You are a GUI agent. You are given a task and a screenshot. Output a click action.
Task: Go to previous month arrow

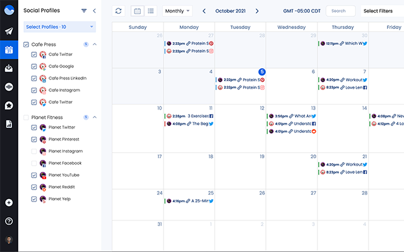point(204,11)
